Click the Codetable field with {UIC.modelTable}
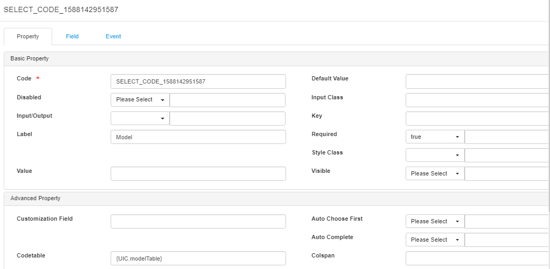550x269 pixels. [198, 258]
